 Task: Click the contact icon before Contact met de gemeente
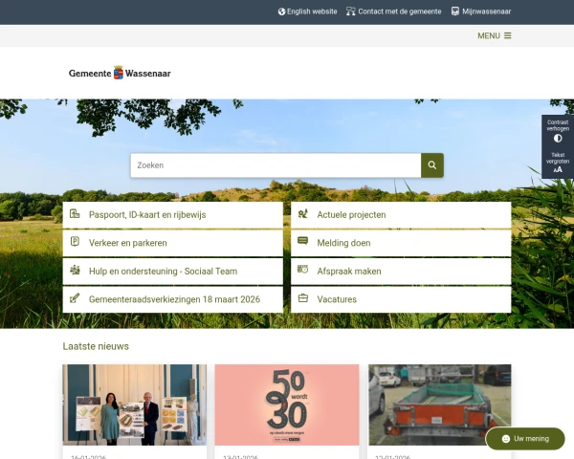351,11
